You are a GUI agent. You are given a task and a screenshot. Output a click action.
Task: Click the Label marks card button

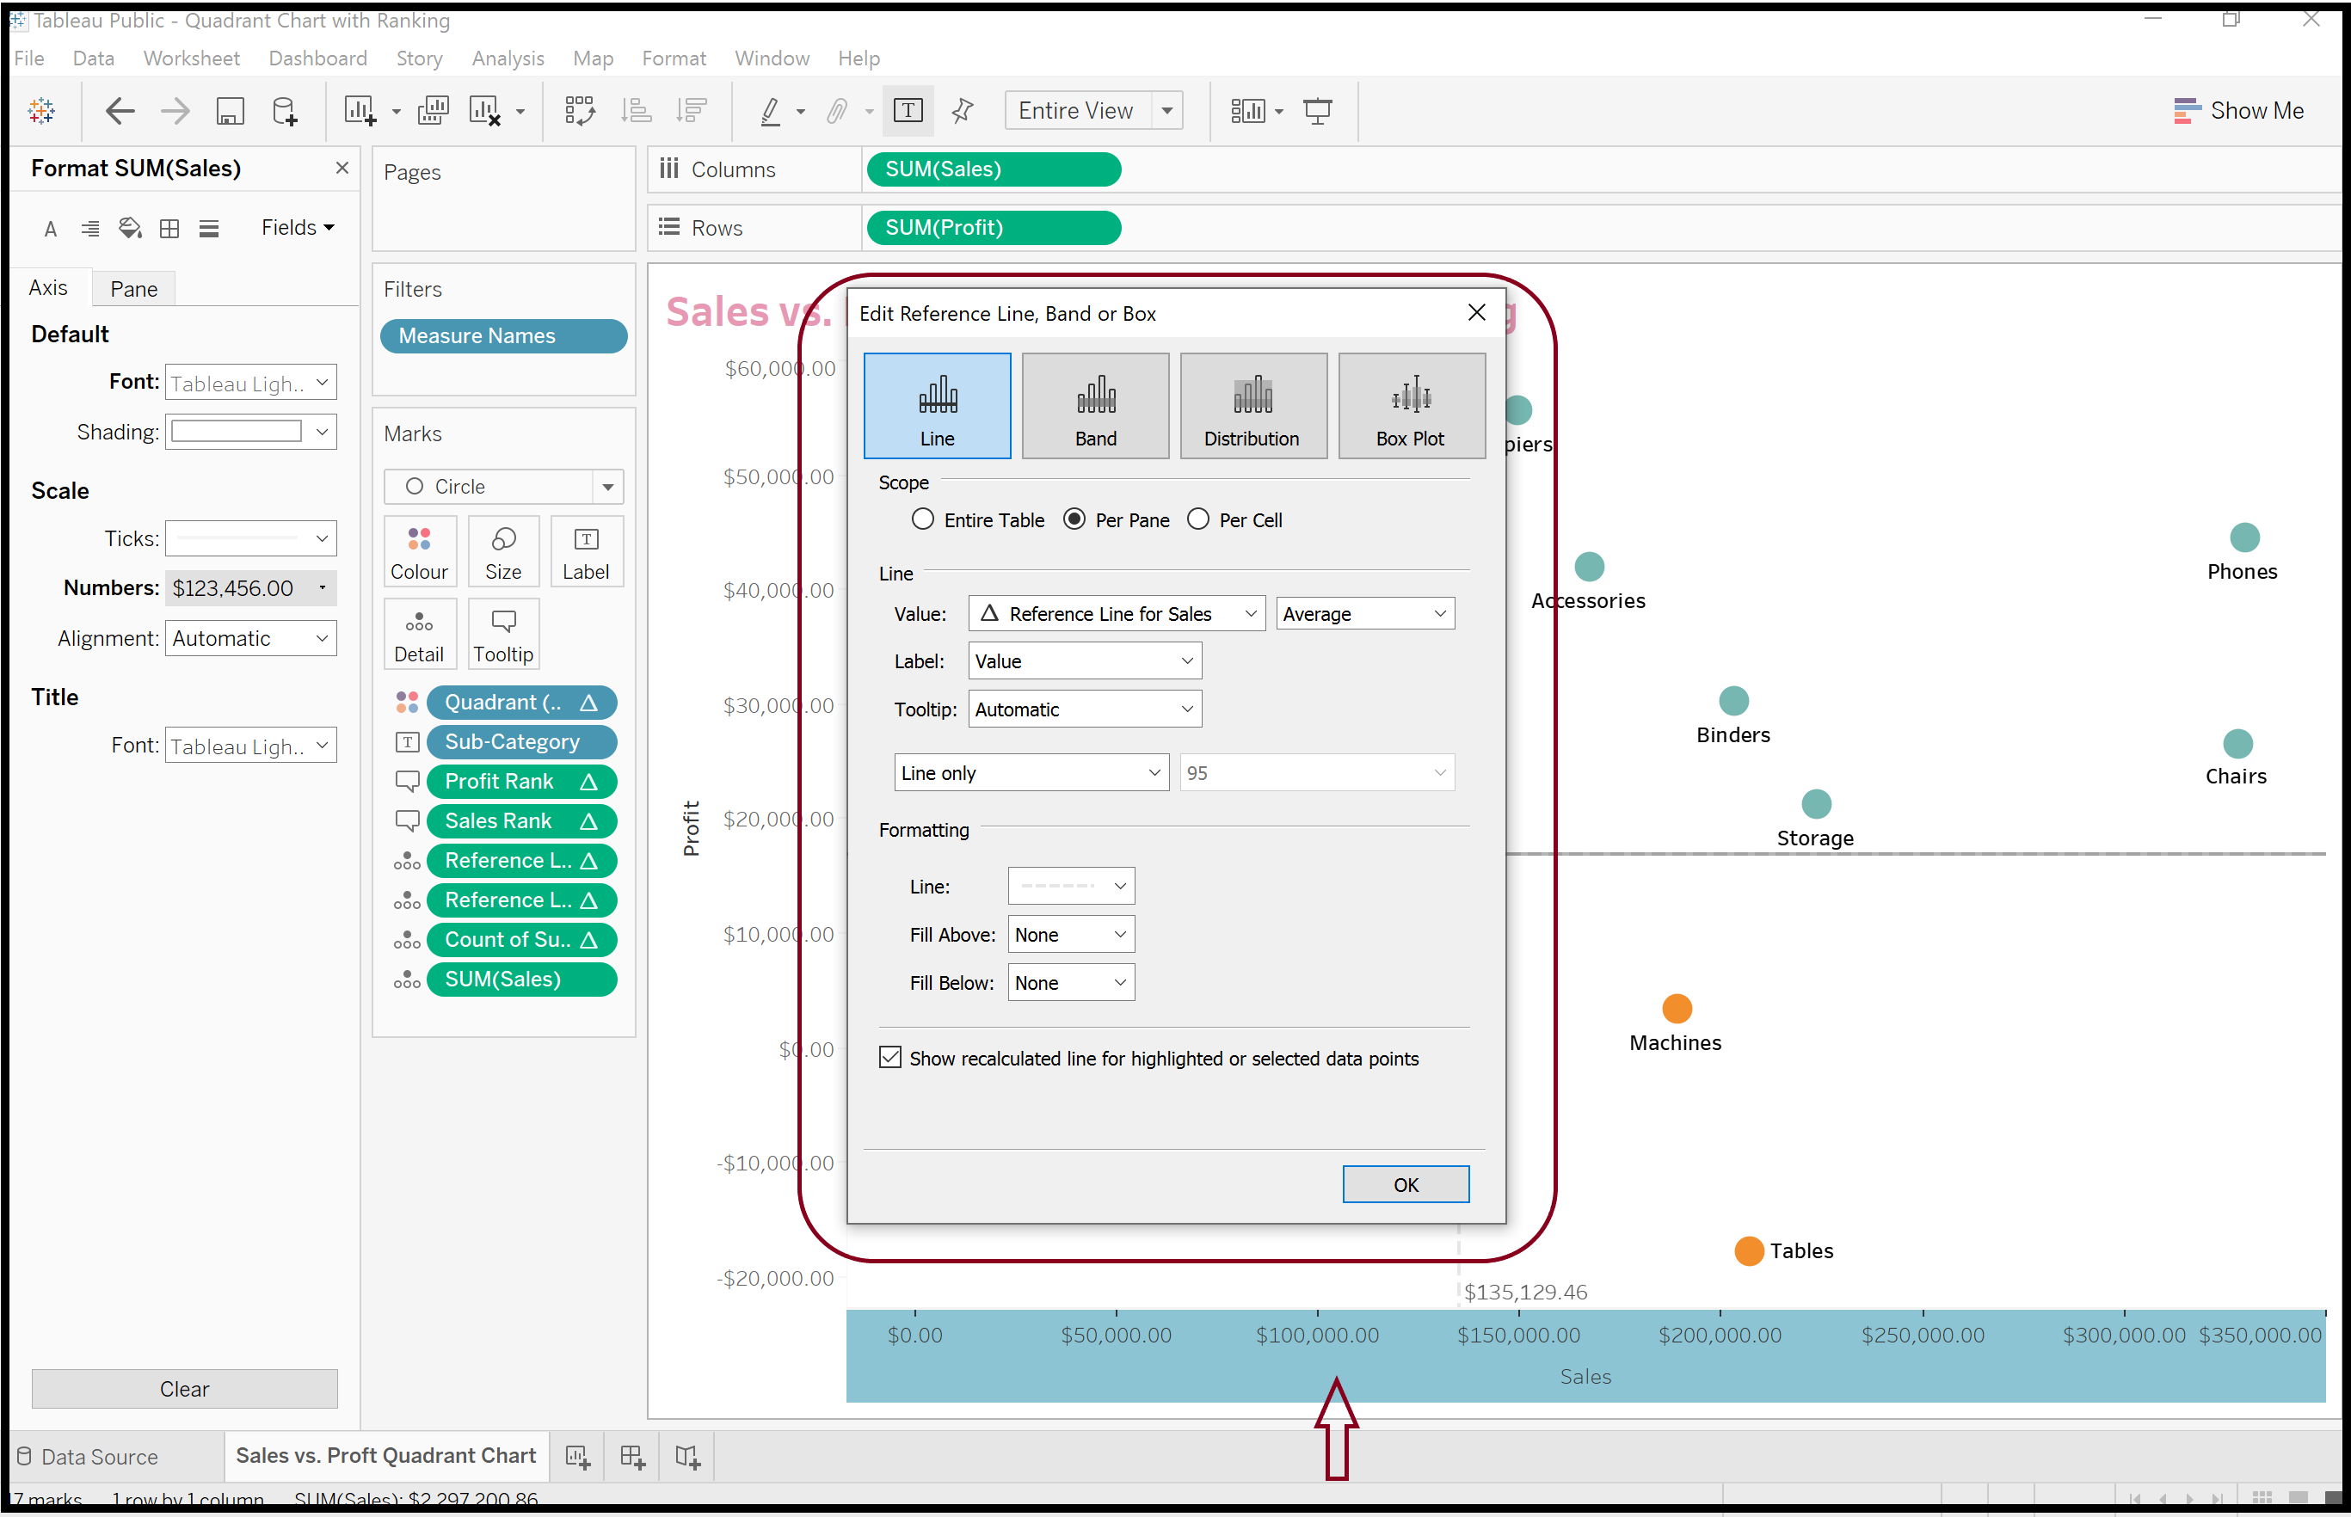(x=587, y=553)
